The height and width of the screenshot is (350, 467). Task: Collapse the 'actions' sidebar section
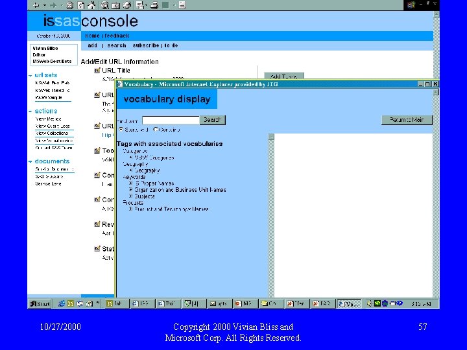point(30,111)
